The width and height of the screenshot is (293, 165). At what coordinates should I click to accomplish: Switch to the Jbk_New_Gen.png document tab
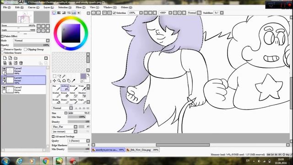[142, 150]
